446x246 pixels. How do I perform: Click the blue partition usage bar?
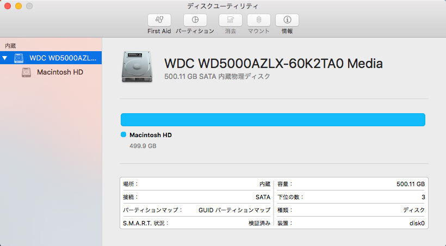coord(273,120)
